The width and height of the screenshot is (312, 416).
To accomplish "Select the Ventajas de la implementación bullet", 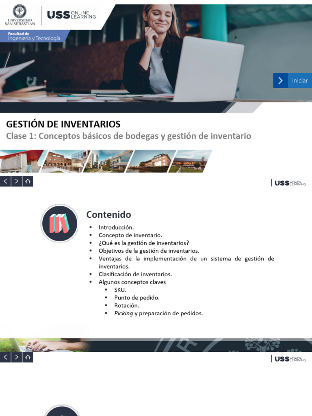I will coord(186,262).
